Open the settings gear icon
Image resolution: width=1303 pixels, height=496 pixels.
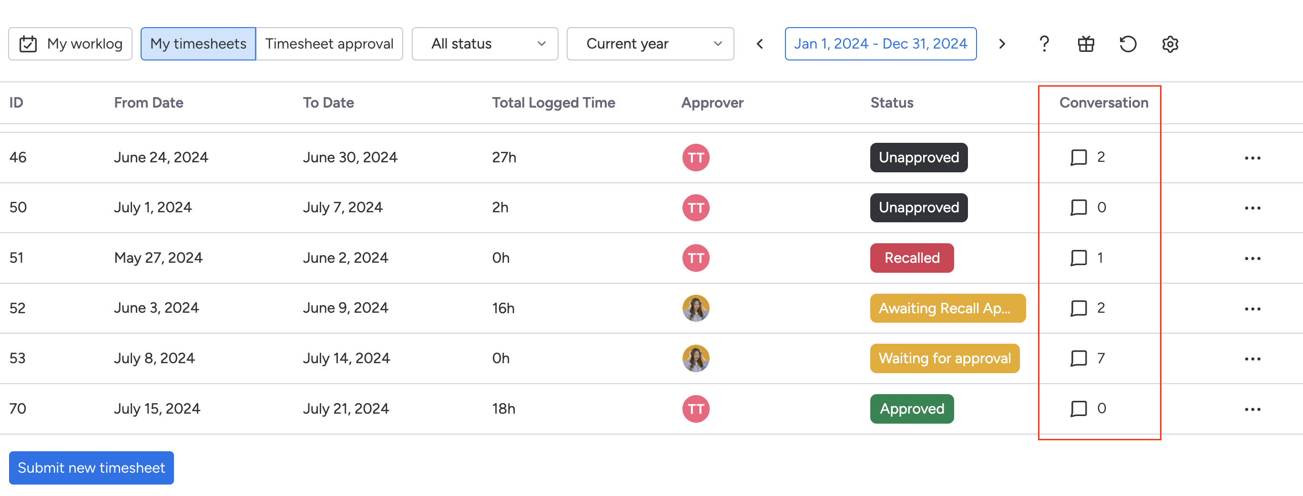[x=1170, y=44]
